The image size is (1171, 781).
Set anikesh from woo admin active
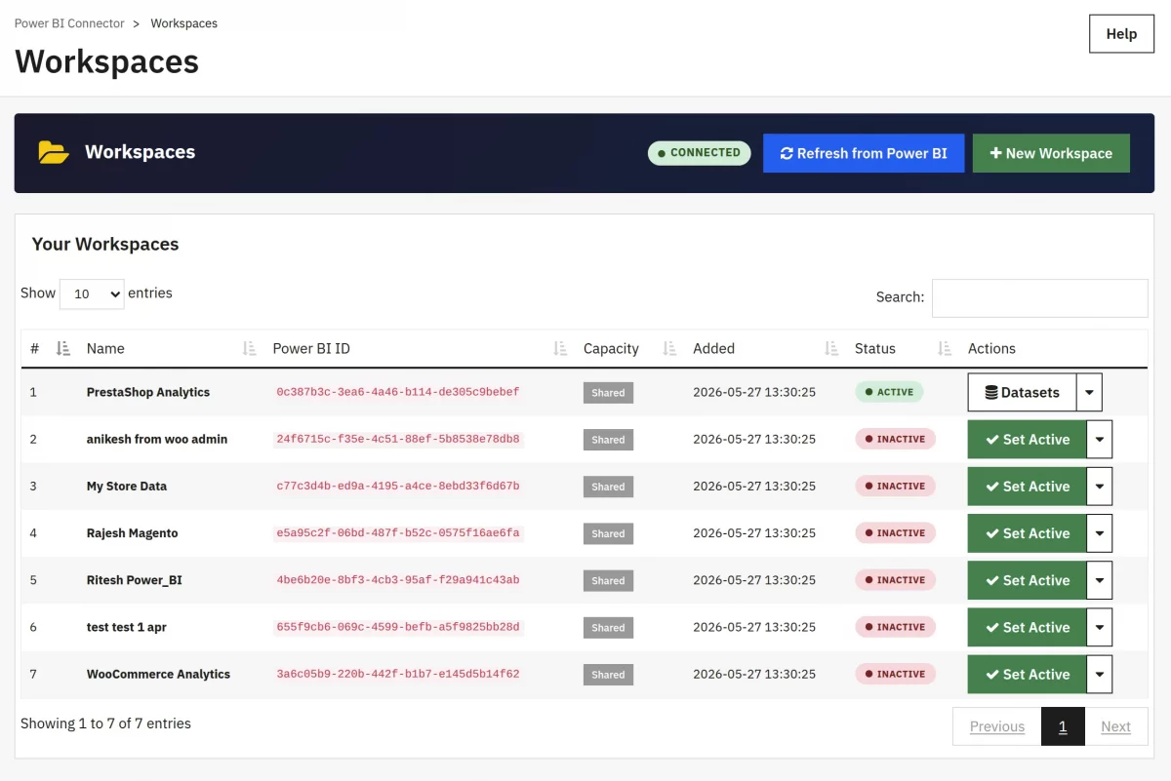click(1027, 439)
